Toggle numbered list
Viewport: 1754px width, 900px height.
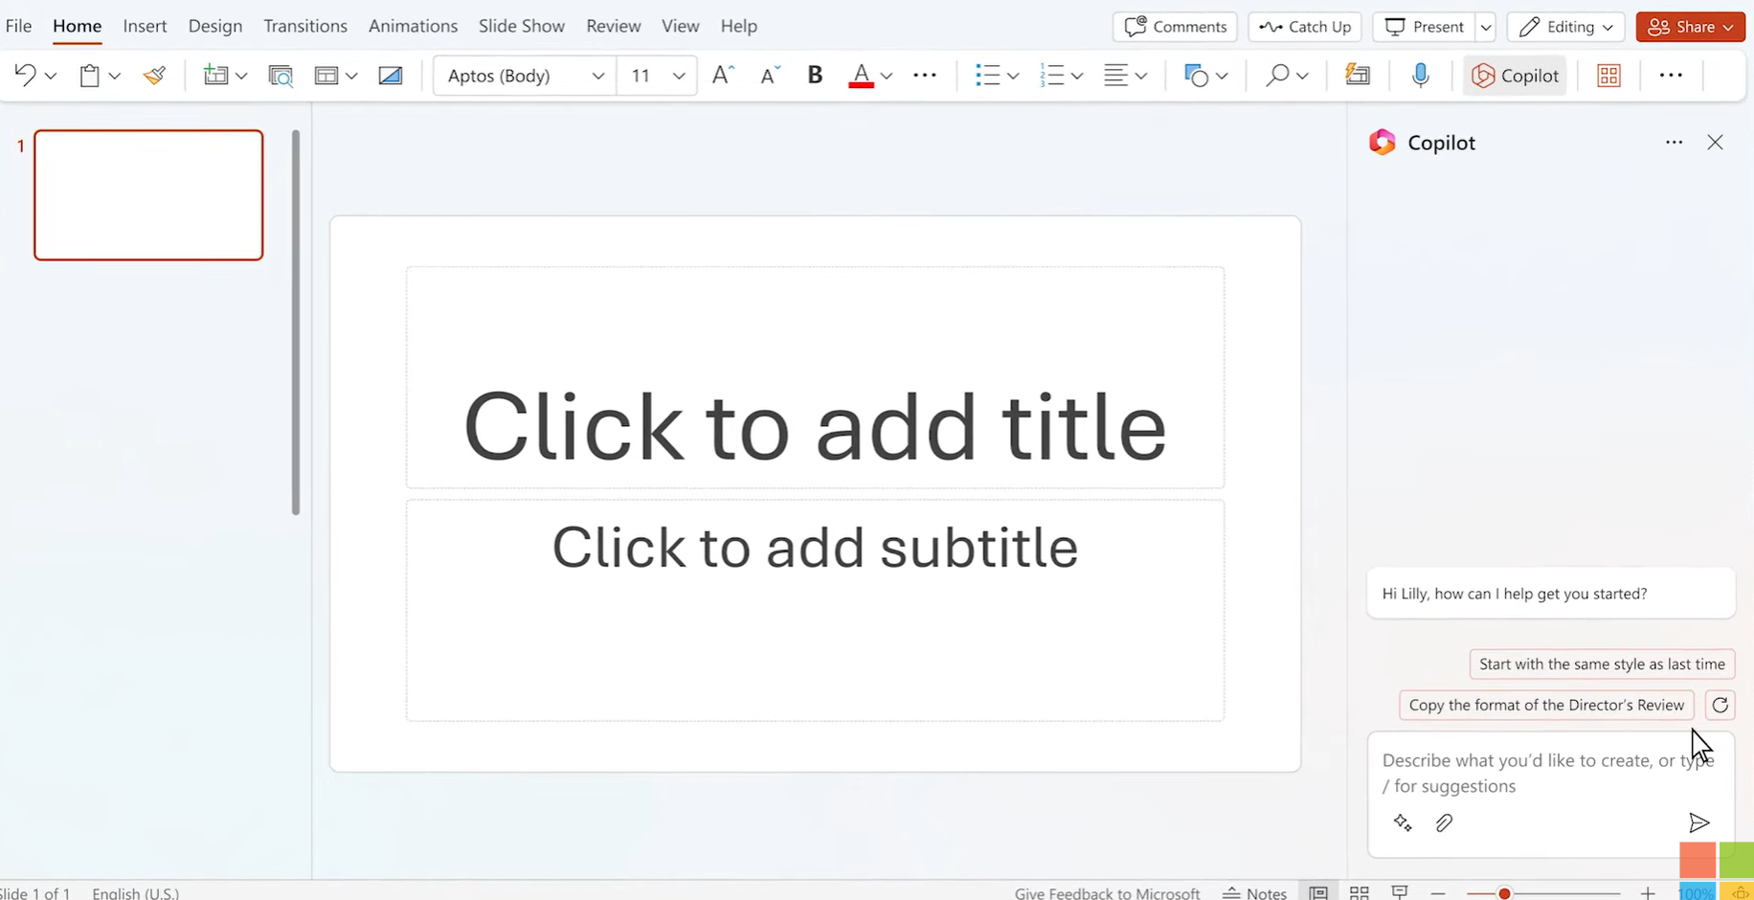point(1051,75)
